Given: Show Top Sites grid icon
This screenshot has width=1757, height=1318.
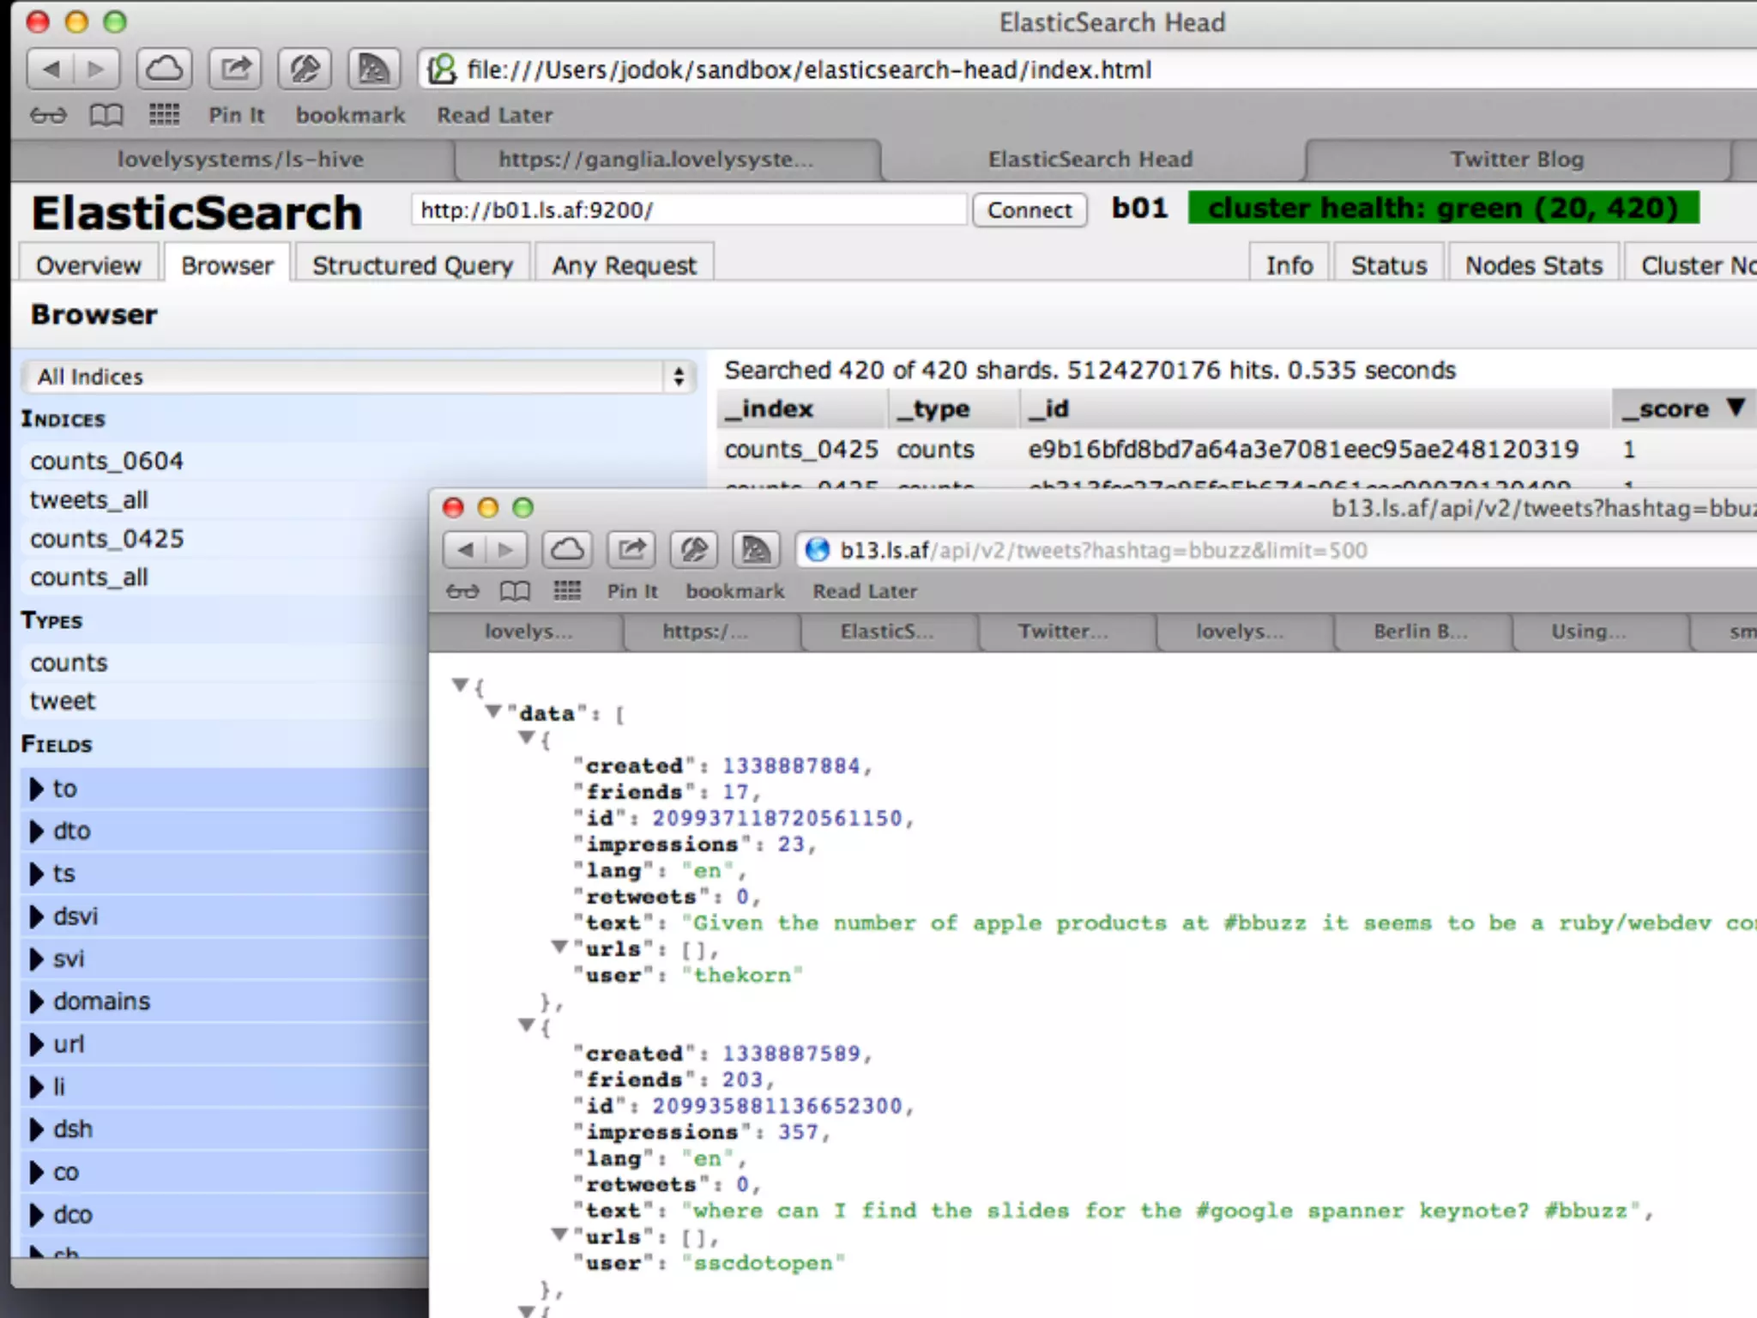Looking at the screenshot, I should click(x=164, y=115).
